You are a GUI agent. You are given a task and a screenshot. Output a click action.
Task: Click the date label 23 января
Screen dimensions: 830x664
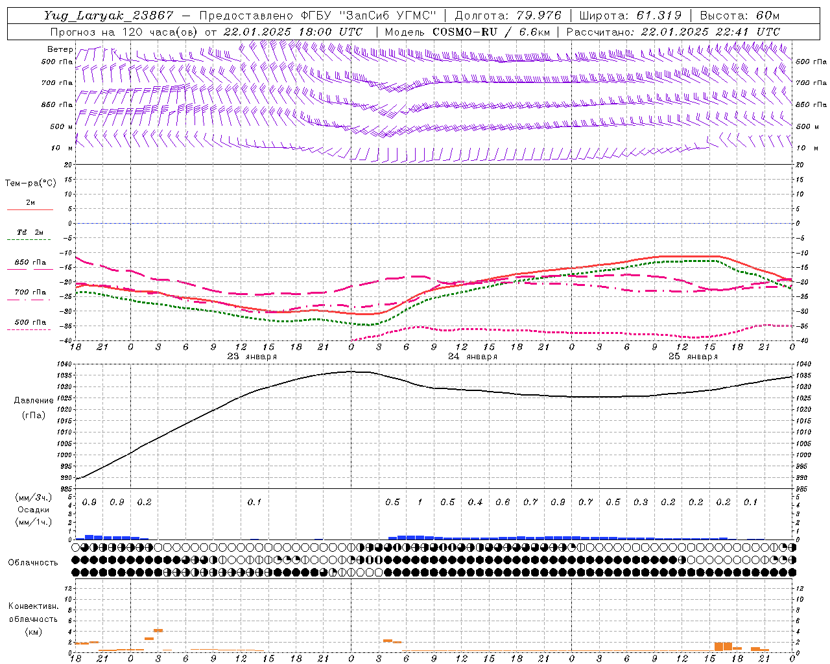[252, 357]
